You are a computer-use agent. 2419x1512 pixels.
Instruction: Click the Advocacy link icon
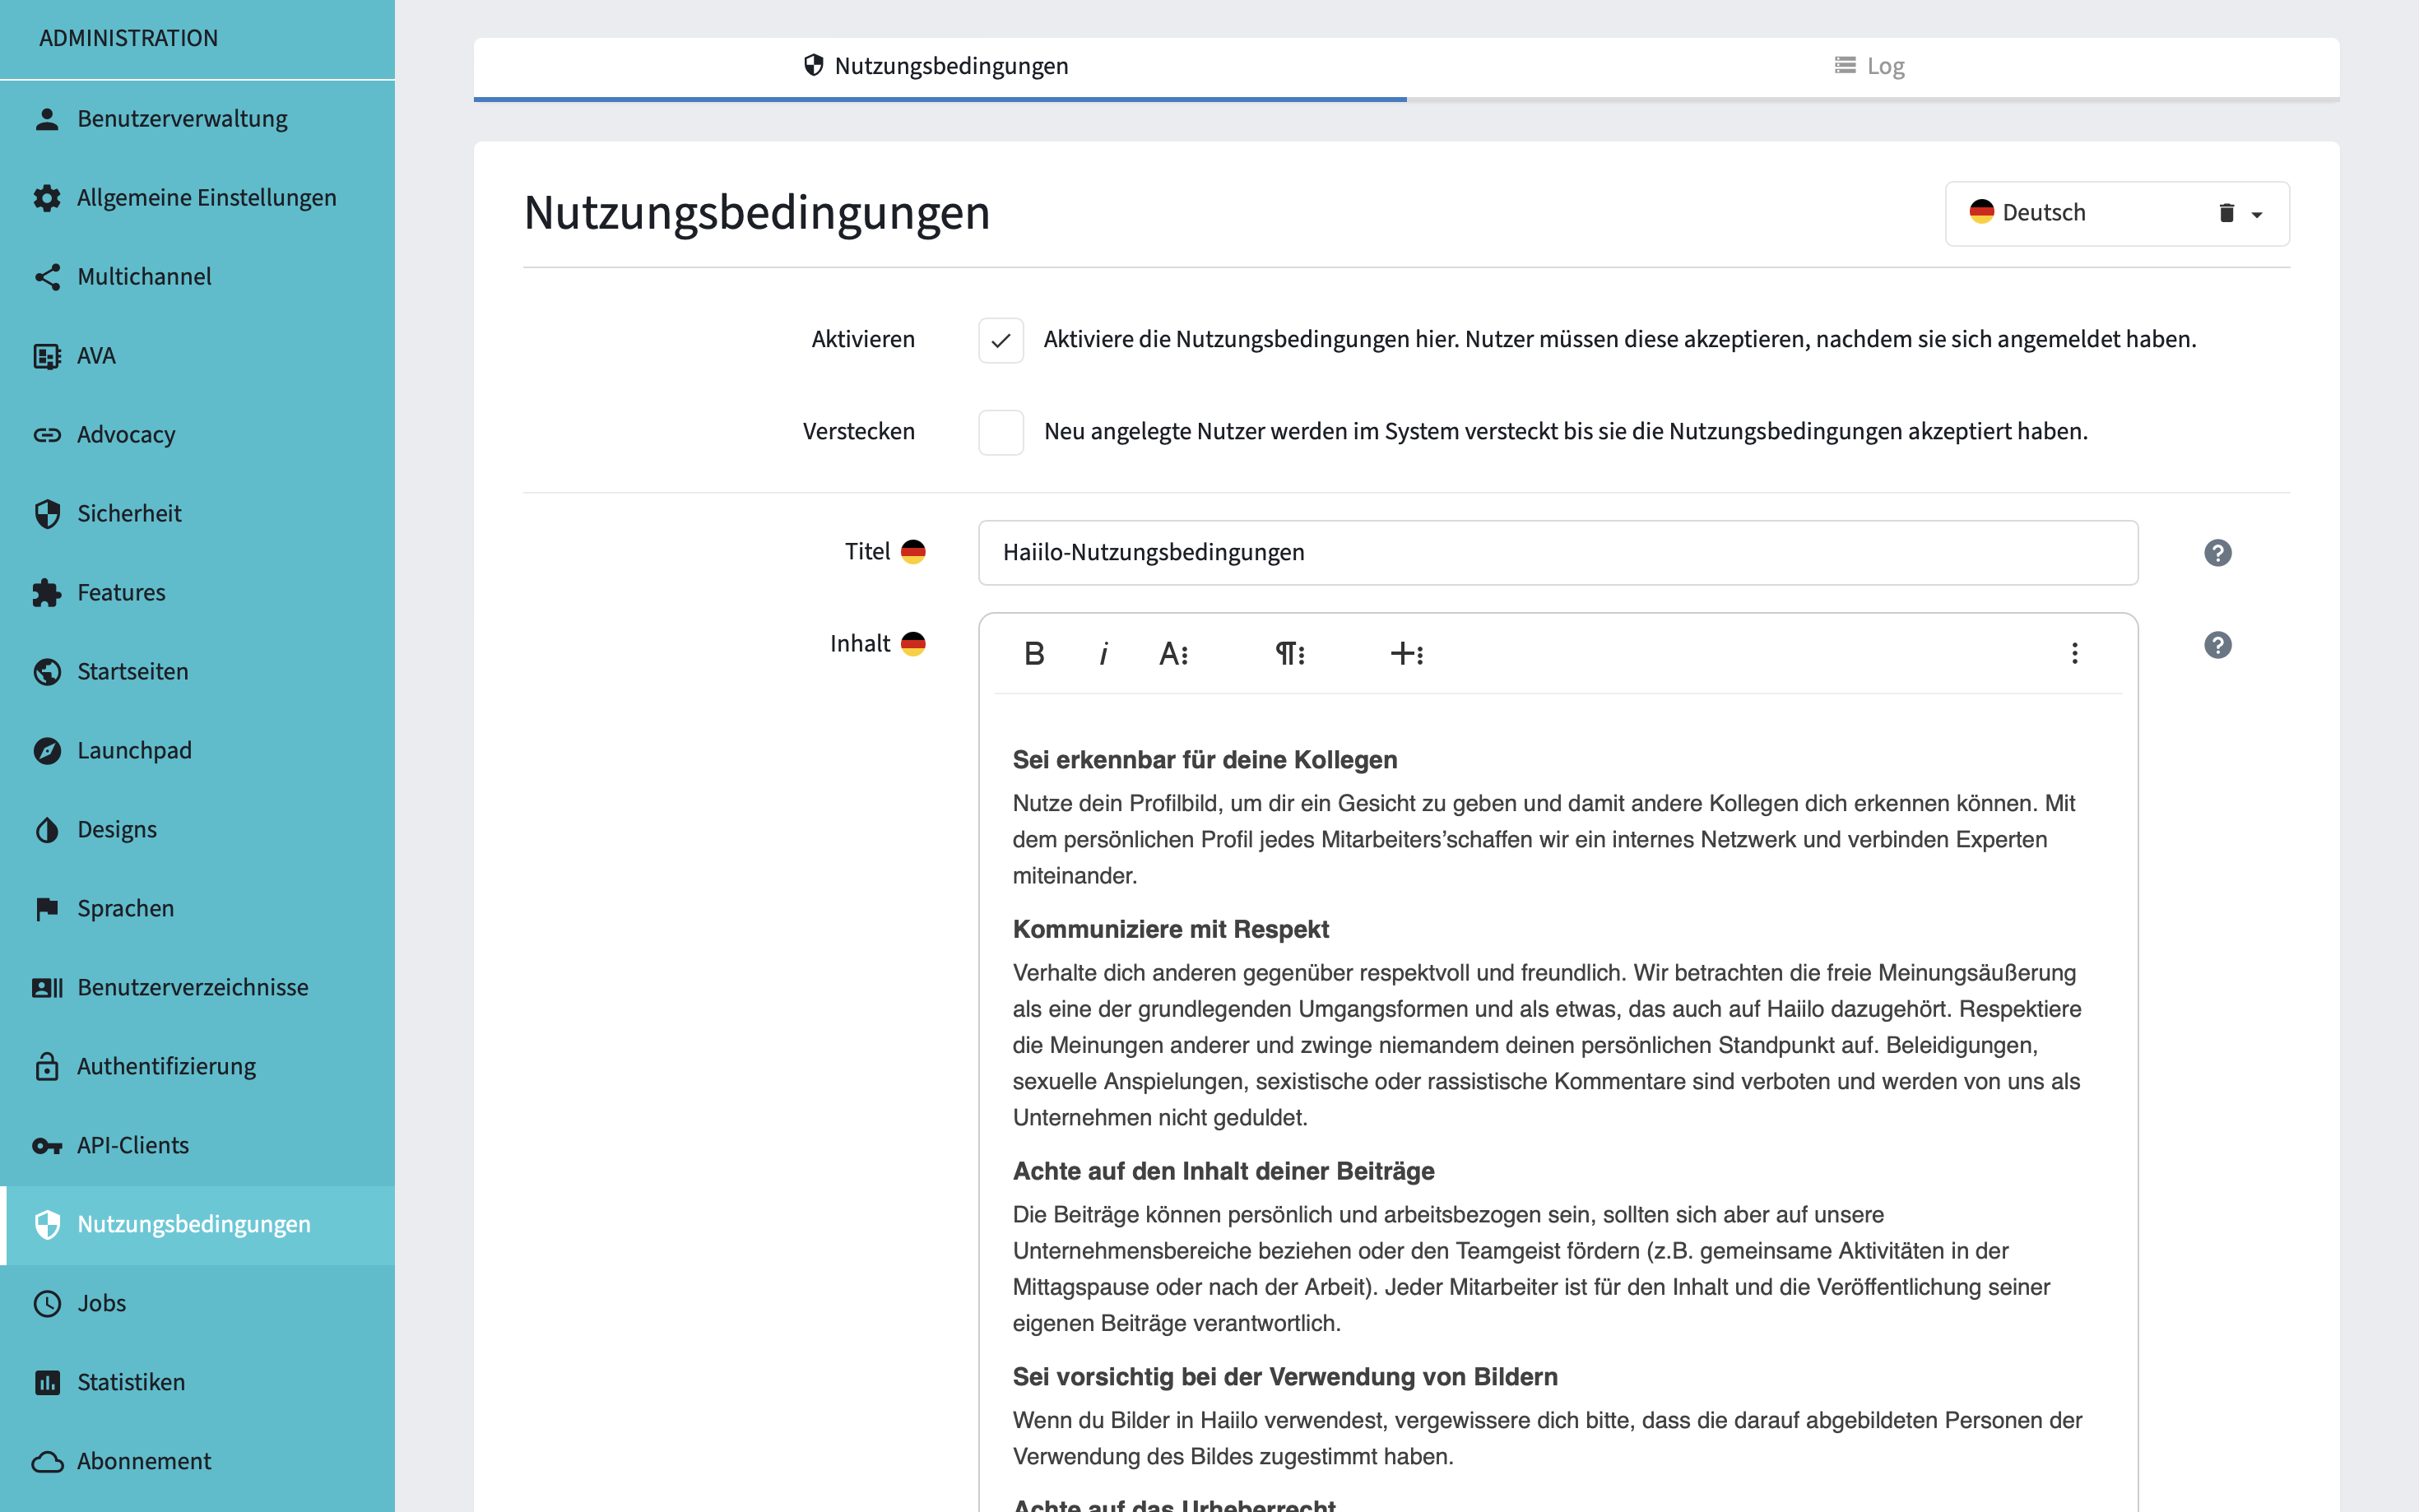pyautogui.click(x=47, y=435)
